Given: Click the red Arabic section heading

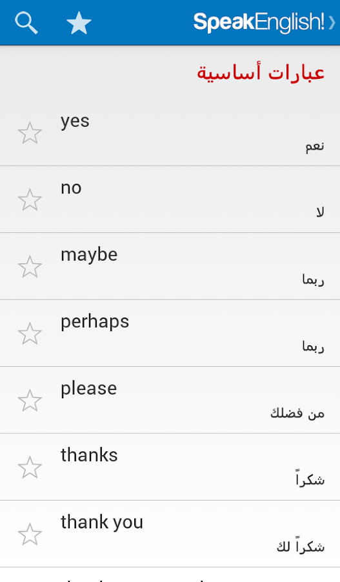Looking at the screenshot, I should click(x=261, y=72).
